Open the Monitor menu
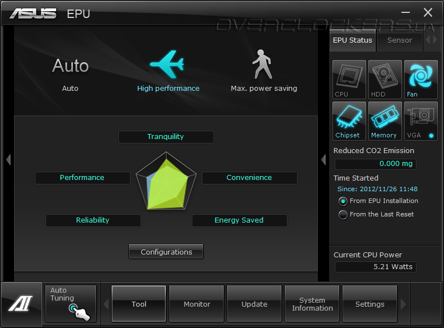 197,304
